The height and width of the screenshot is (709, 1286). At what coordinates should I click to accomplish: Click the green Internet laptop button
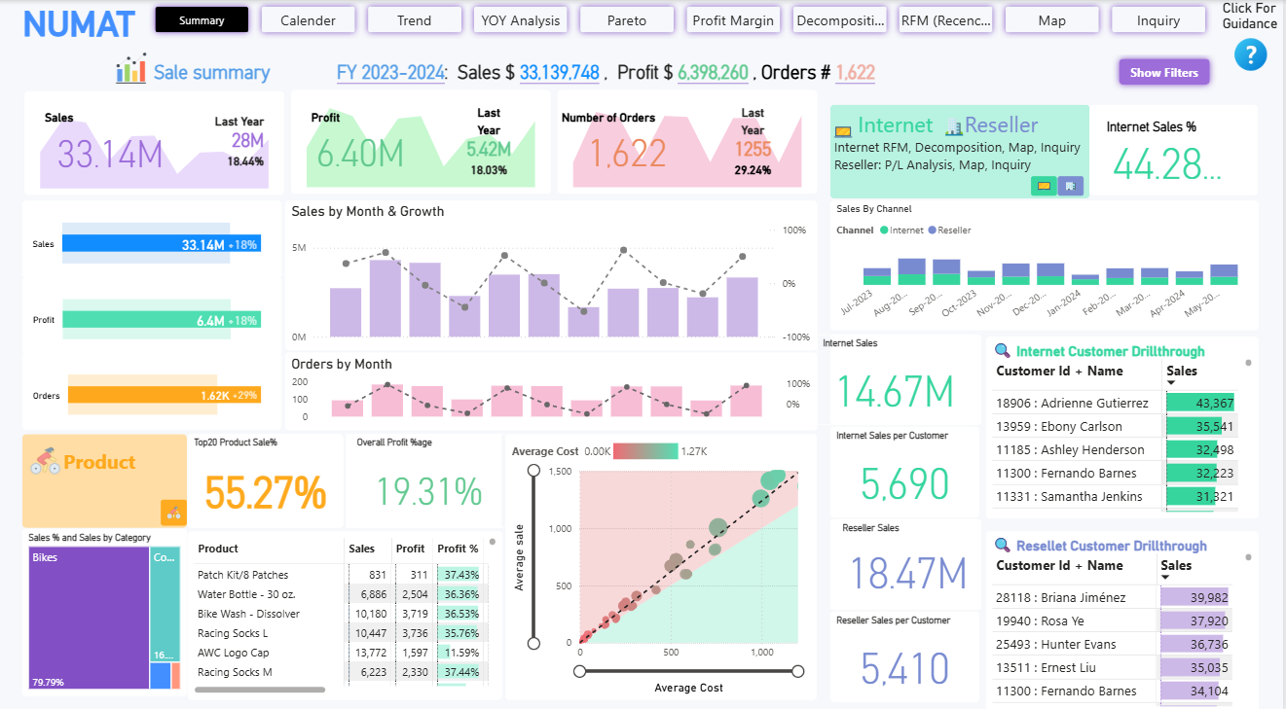pos(1045,185)
